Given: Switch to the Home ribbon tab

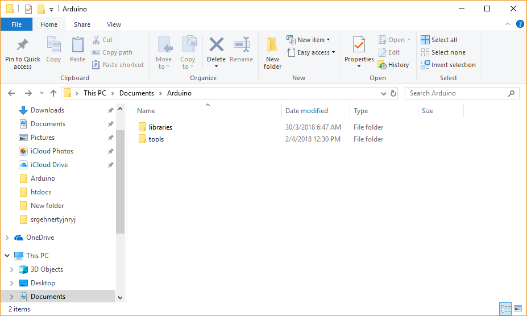Looking at the screenshot, I should coord(49,24).
